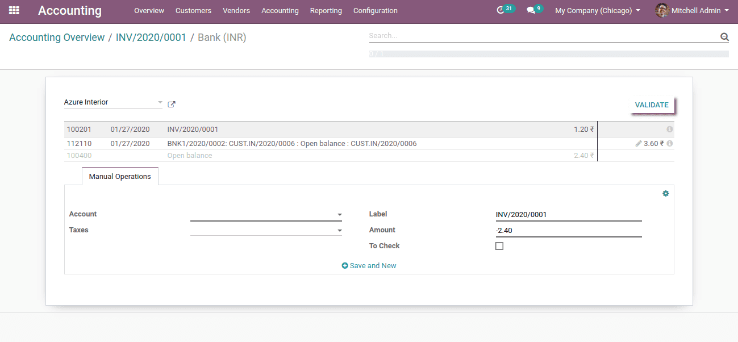Click the search magnifier icon
Screen dimensions: 738x342
pos(724,37)
